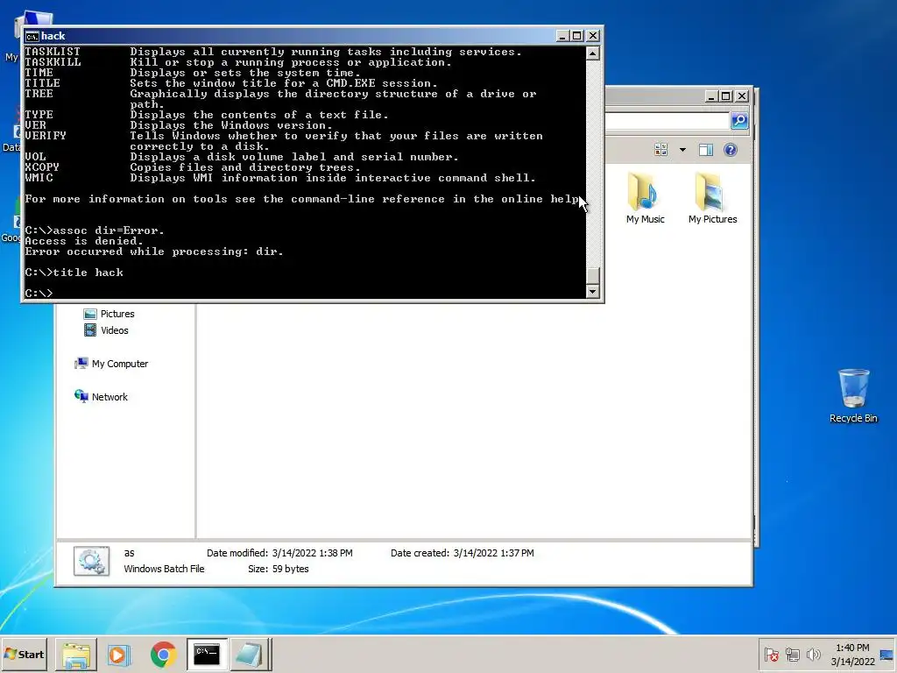Click the XCOPY entry in console output
This screenshot has height=673, width=897.
42,167
